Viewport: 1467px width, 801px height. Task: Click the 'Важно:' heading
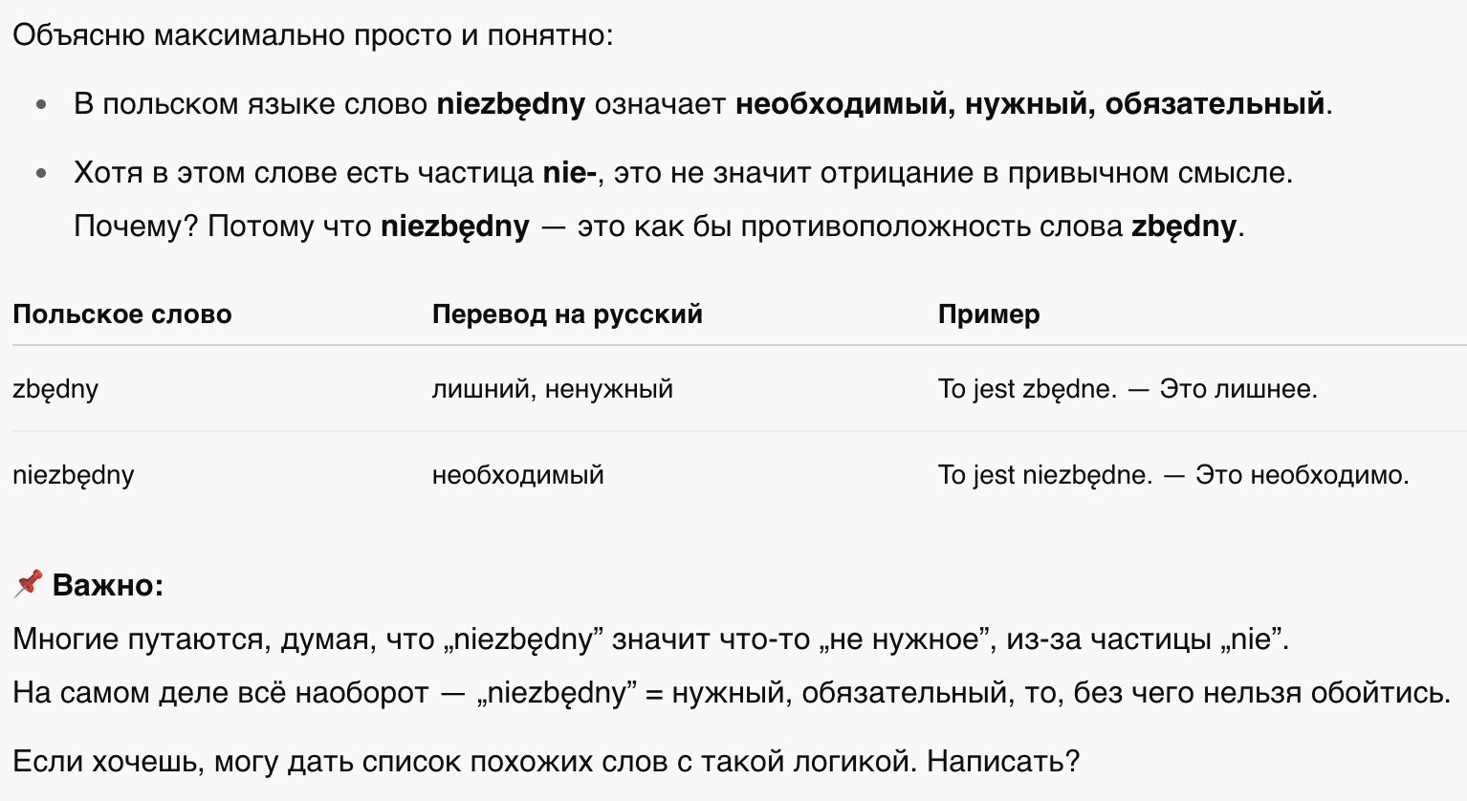pos(108,585)
